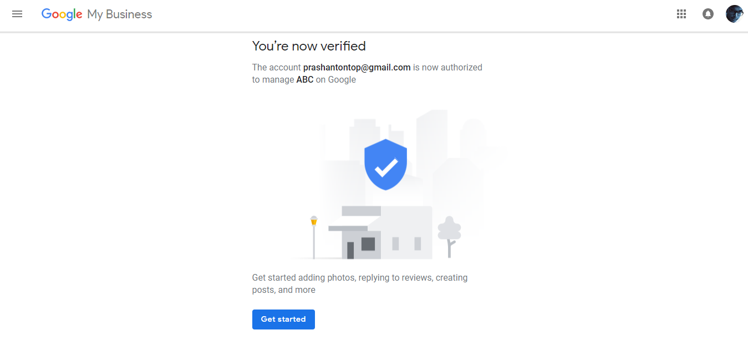Click the gray tree illustration
This screenshot has width=748, height=350.
(x=449, y=237)
